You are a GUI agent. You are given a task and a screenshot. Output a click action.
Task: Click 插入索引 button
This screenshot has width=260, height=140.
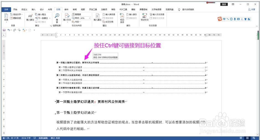[132, 14]
